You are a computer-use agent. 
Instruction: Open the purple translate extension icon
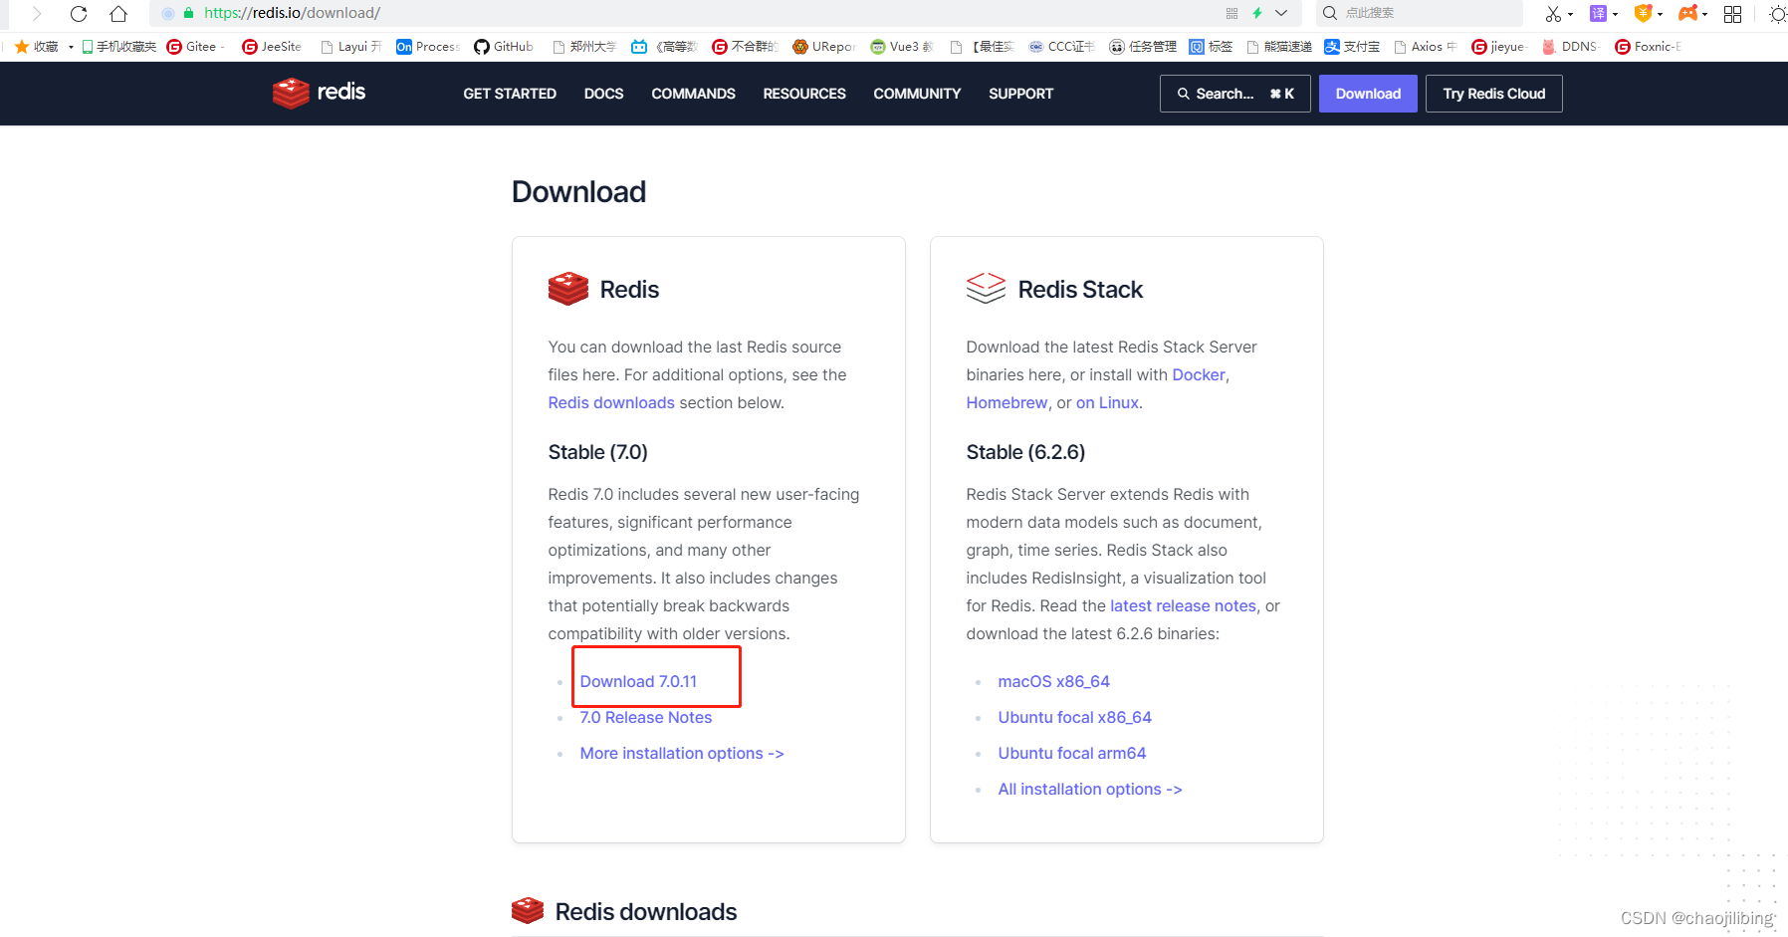click(x=1598, y=13)
